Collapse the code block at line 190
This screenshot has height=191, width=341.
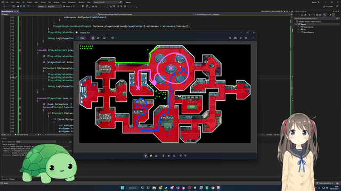(20, 98)
